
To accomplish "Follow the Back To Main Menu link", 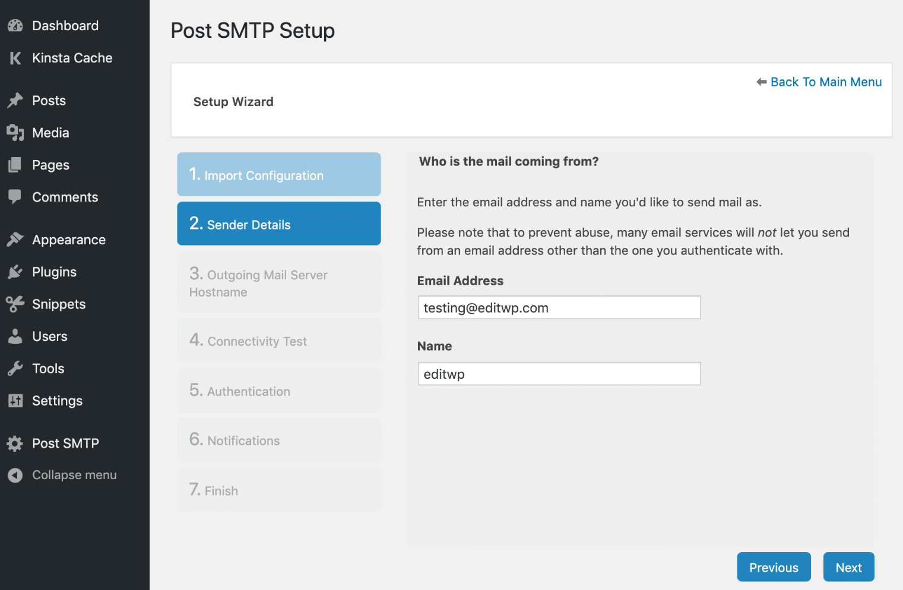I will tap(826, 82).
